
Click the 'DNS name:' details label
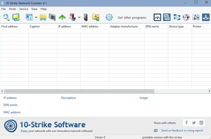[x=11, y=105]
